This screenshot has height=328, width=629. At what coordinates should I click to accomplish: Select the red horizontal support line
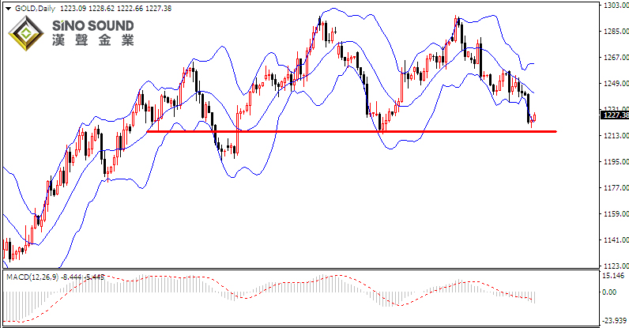(352, 131)
